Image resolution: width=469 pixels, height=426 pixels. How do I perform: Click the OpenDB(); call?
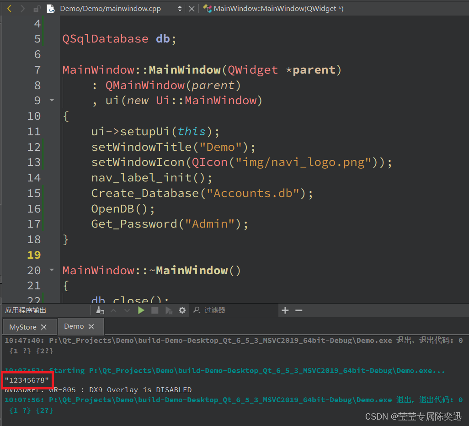click(123, 209)
